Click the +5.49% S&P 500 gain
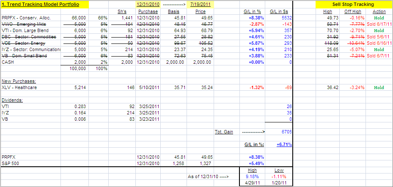Image resolution: width=393 pixels, height=187 pixels. point(256,163)
